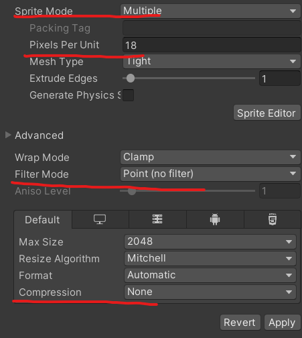Open the desktop standalone platform tab
The width and height of the screenshot is (302, 338).
(100, 219)
